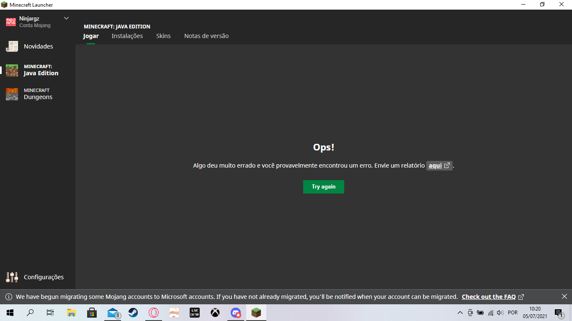Screen dimensions: 572x321
Task: Open the Mail app on the taskbar
Action: tap(112, 313)
